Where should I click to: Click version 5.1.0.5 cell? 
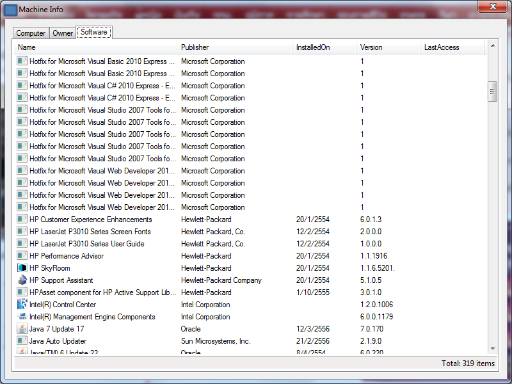pos(371,280)
